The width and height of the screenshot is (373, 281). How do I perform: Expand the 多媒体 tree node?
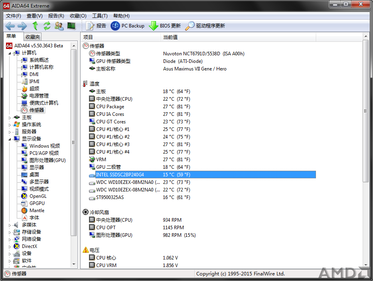10,225
